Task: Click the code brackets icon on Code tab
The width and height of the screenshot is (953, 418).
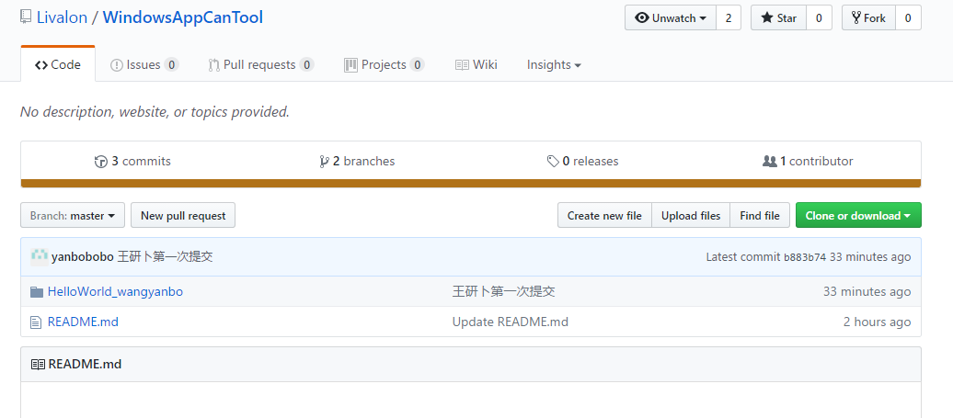Action: [41, 65]
